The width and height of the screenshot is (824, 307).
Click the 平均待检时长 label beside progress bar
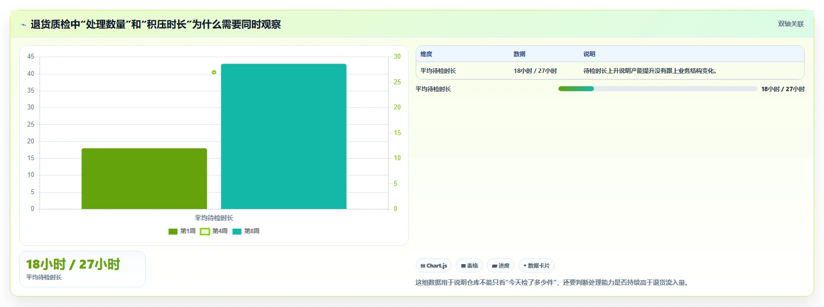click(433, 89)
